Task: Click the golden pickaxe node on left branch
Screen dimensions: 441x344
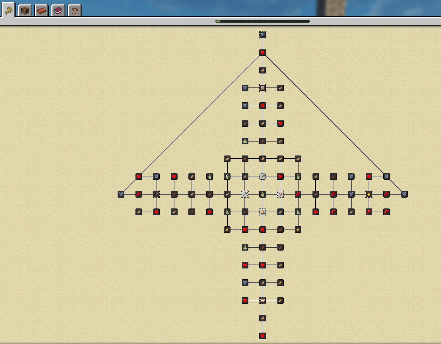Action: click(x=156, y=194)
